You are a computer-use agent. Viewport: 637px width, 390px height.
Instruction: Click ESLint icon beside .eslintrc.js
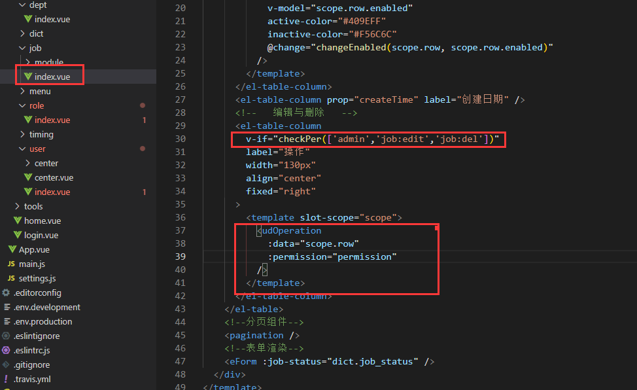click(x=6, y=350)
